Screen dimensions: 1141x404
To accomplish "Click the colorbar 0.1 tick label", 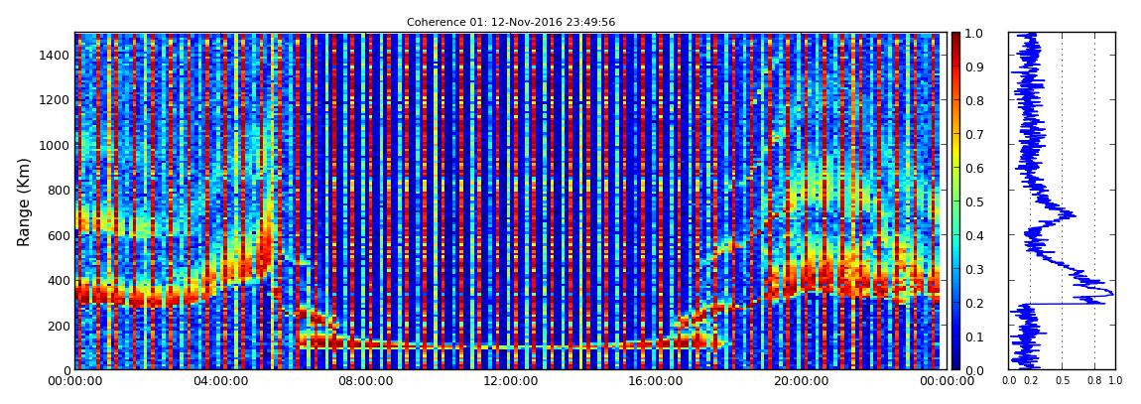I will click(975, 337).
